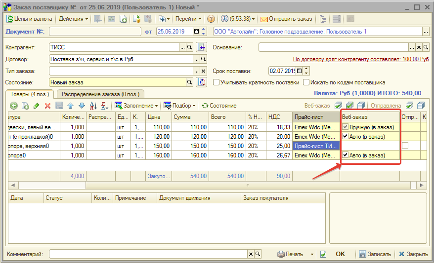
Task: Click Отправлена uncheck-all icon
Action: pos(421,106)
